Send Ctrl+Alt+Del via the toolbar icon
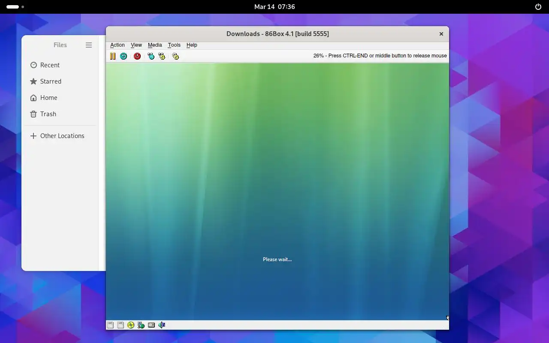The width and height of the screenshot is (549, 343). 151,56
